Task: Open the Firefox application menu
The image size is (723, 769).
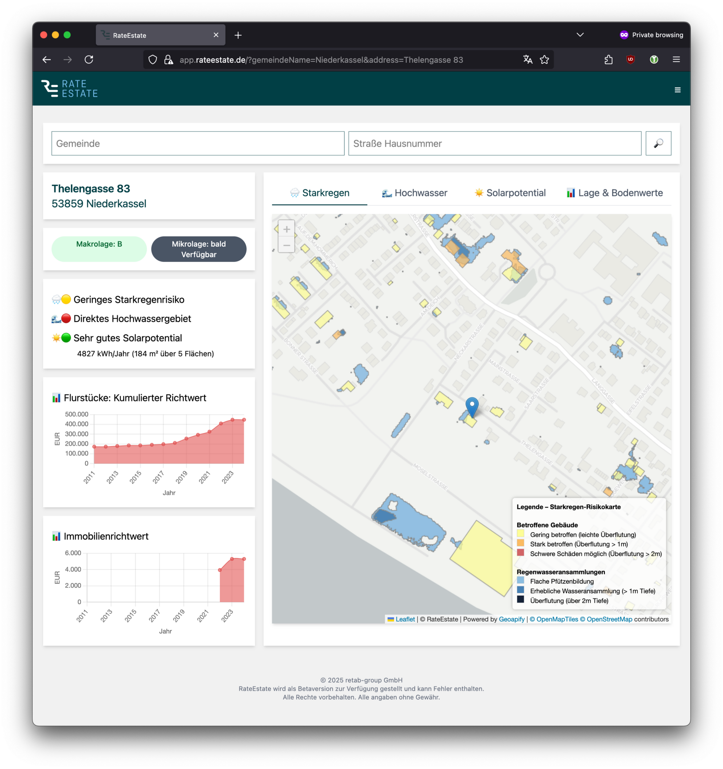Action: 676,60
